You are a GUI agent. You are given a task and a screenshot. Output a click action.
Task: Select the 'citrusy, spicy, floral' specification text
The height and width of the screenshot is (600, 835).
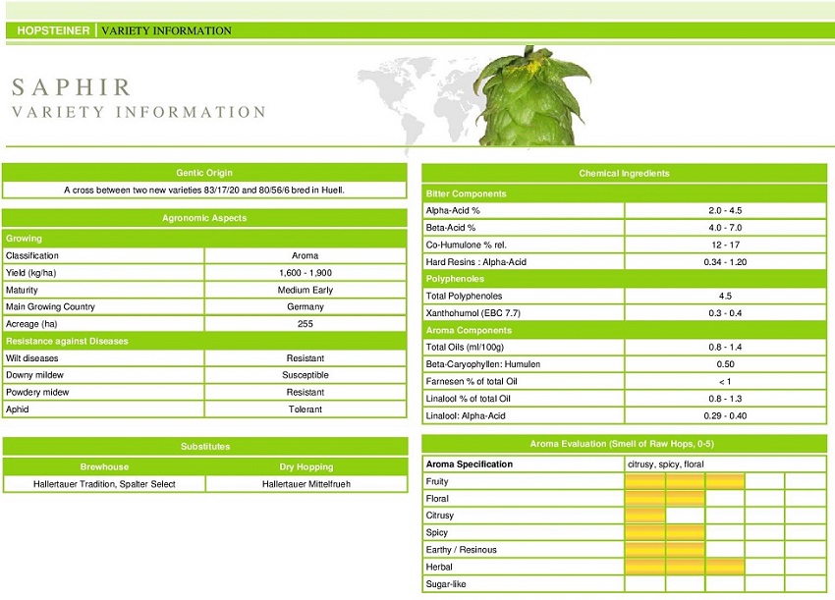coord(666,464)
